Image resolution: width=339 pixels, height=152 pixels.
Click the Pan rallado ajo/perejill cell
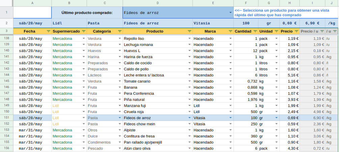pos(158,142)
